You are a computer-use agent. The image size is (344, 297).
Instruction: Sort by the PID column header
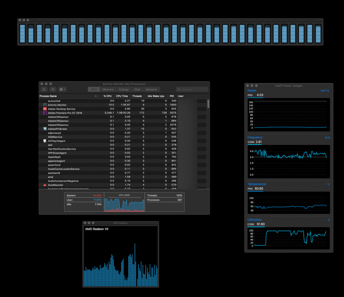(172, 96)
